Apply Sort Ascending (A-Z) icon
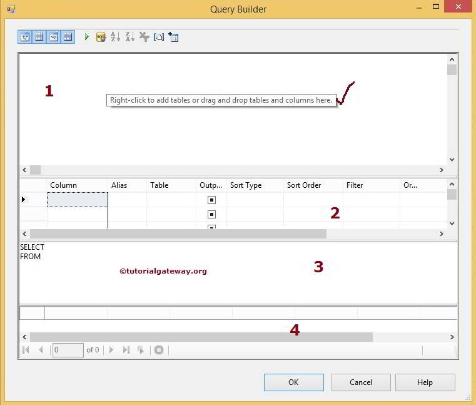Image resolution: width=476 pixels, height=405 pixels. coord(115,37)
